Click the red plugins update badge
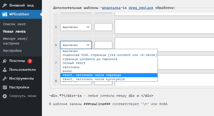 (30, 61)
